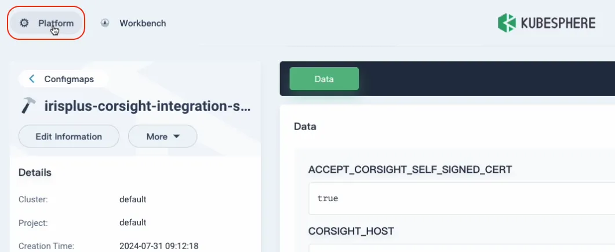Click the Creation Time timestamp value
Viewport: 615px width, 252px height.
(159, 246)
